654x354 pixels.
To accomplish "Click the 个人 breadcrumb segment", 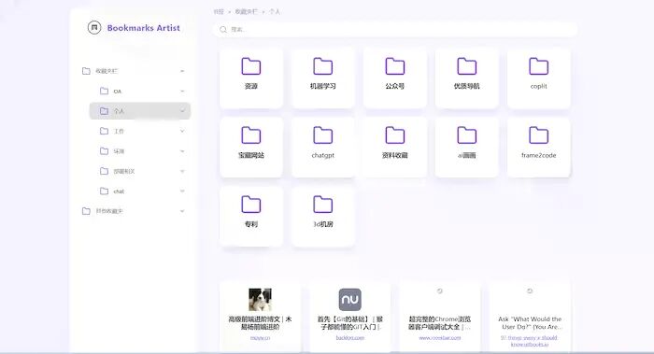I will [275, 11].
